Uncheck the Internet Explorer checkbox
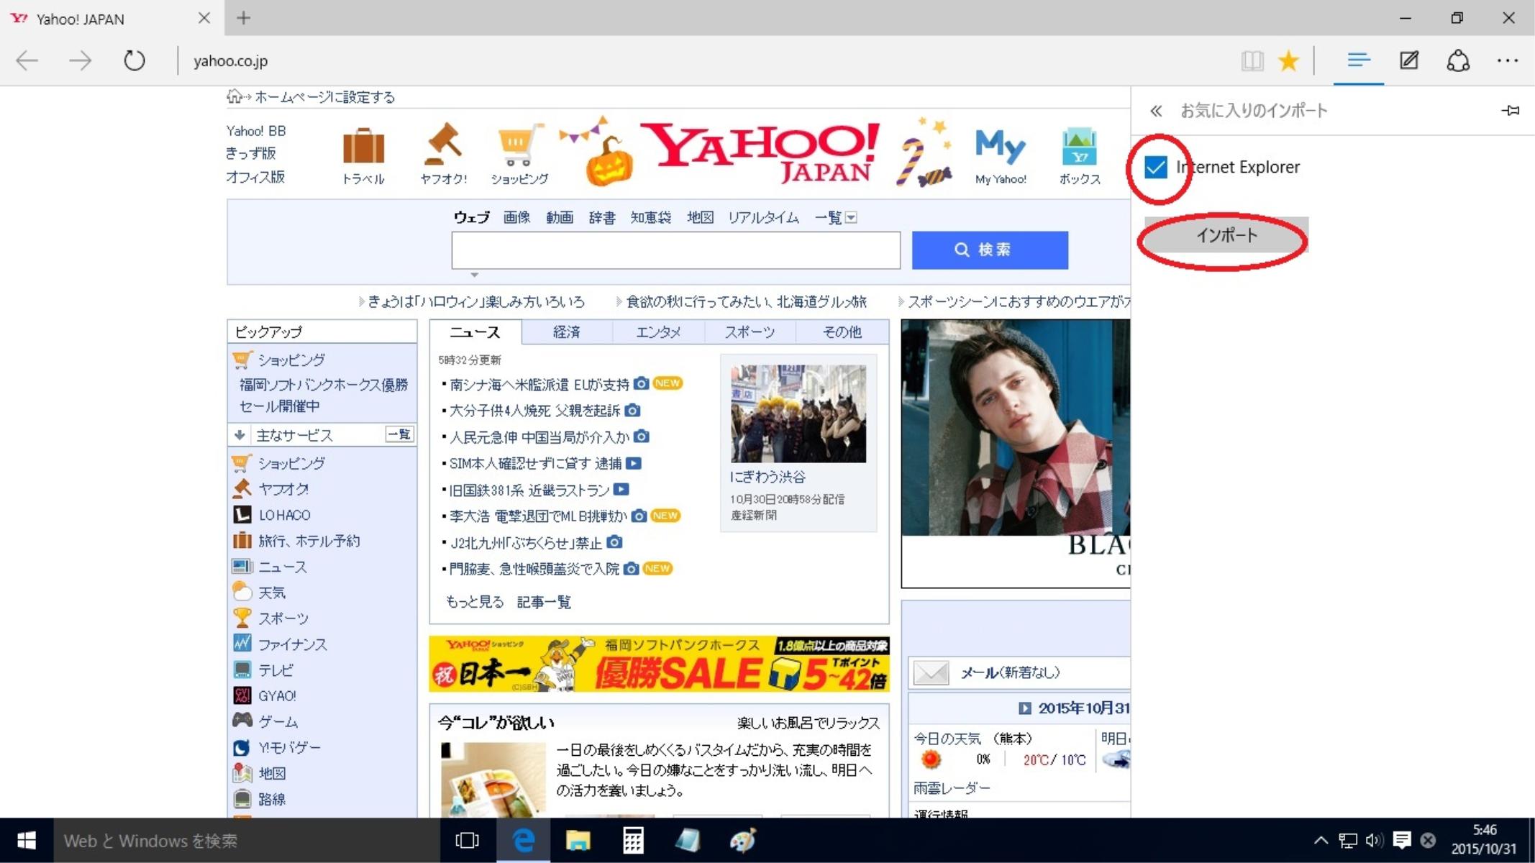The height and width of the screenshot is (863, 1535). coord(1156,168)
